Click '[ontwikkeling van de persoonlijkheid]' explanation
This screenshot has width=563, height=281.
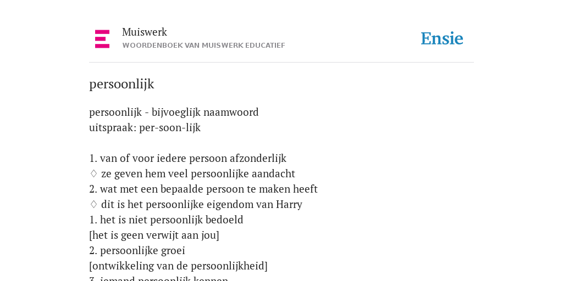point(179,266)
